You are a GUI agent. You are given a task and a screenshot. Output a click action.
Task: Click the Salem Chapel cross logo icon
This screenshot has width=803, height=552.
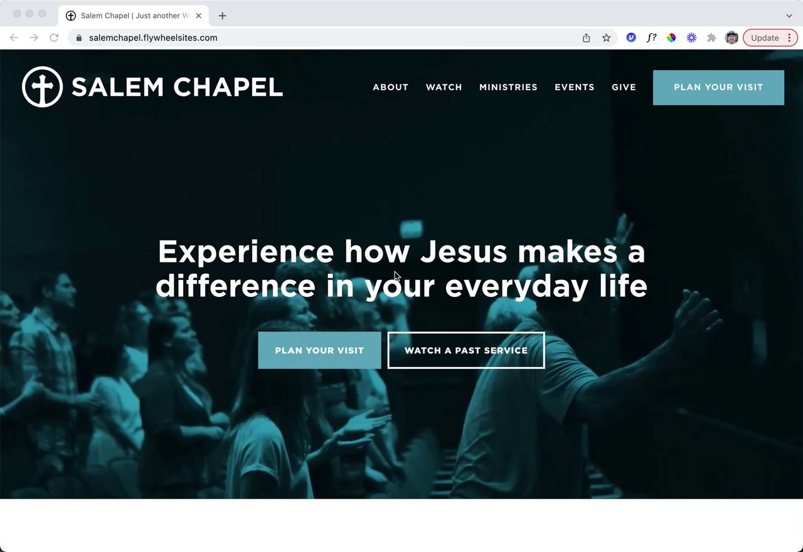[43, 87]
